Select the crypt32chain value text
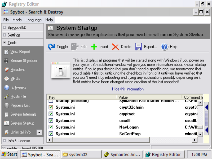212x159 pixels. [x=131, y=107]
